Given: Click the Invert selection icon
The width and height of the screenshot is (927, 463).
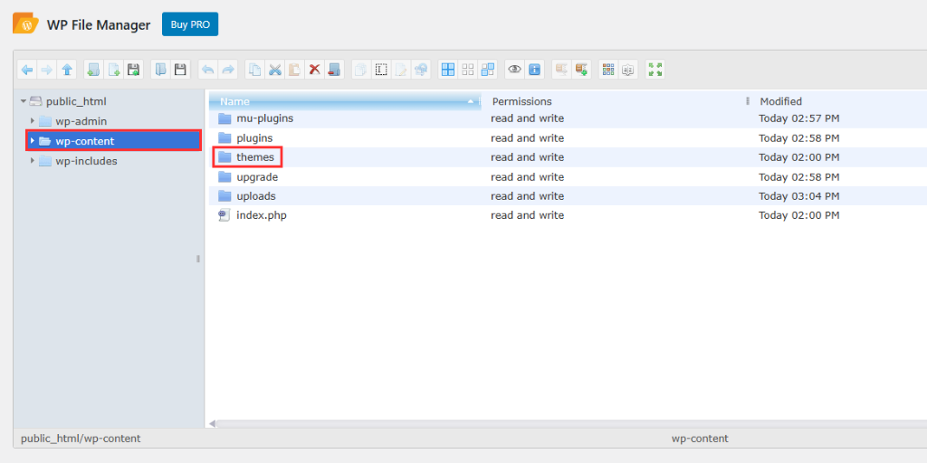Looking at the screenshot, I should 488,70.
